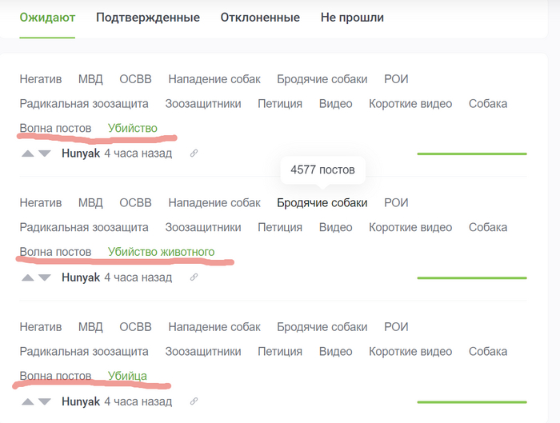Downvote the Убийца tag suggestion

44,401
